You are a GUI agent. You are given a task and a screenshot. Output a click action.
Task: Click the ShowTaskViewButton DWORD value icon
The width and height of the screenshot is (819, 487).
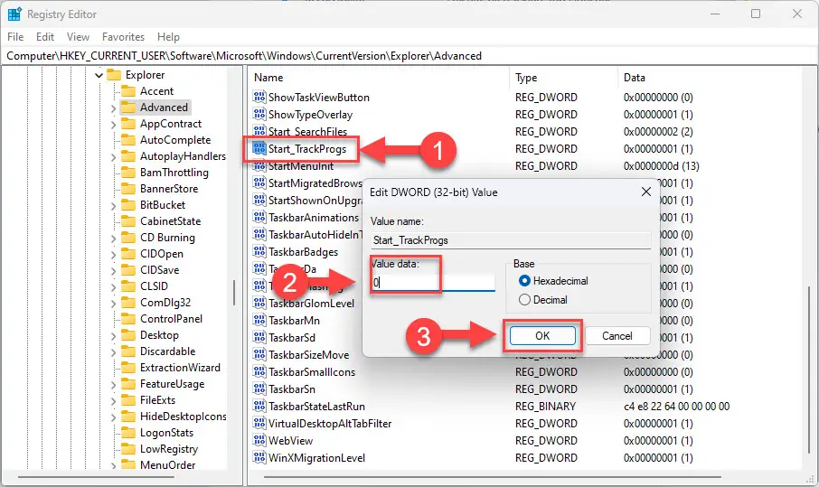click(x=259, y=97)
